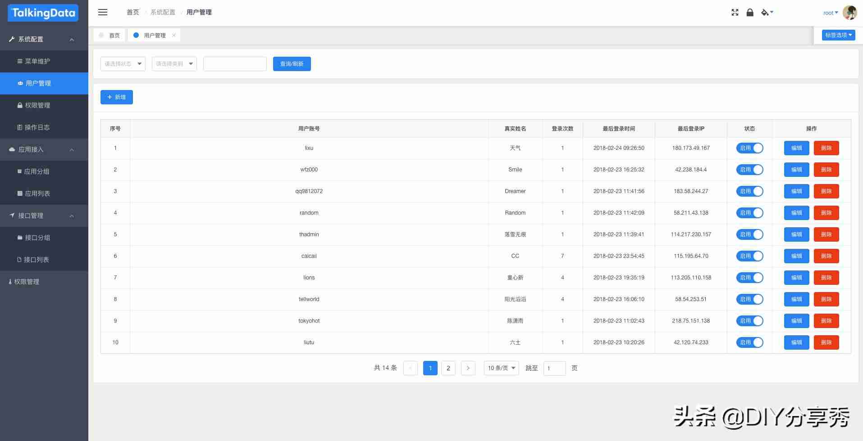Image resolution: width=863 pixels, height=441 pixels.
Task: Click the next page arrow
Action: point(468,368)
